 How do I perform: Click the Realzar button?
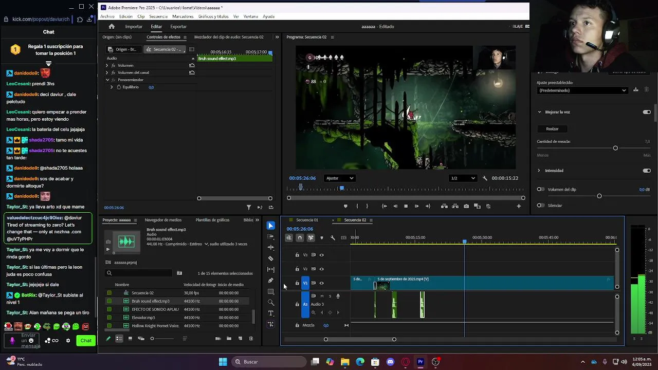coord(552,129)
